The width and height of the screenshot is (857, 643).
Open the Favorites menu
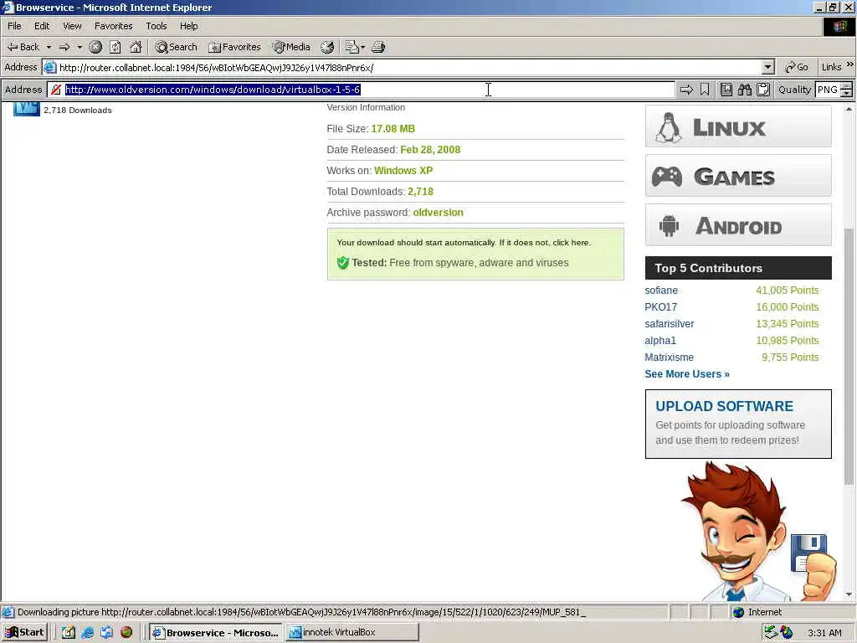114,26
